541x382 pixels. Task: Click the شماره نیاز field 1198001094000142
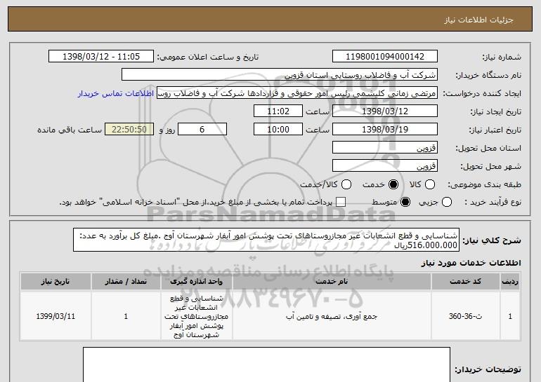pos(385,57)
